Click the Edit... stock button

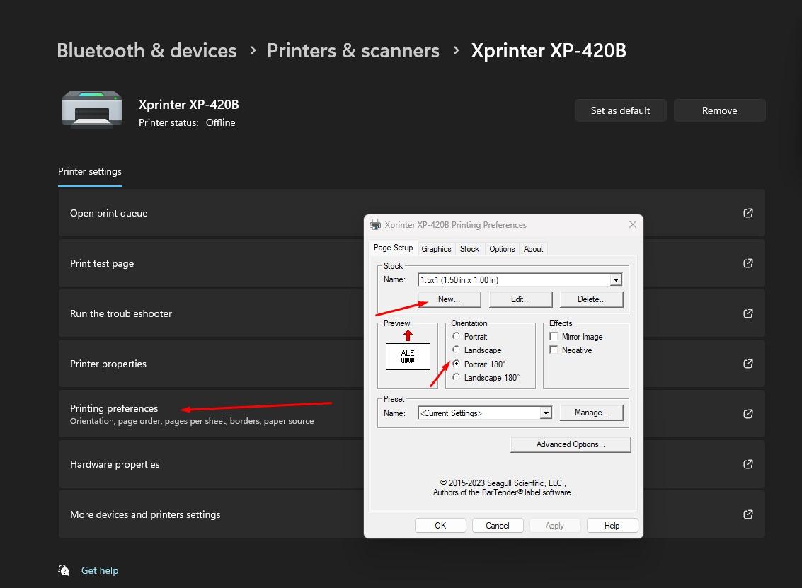[520, 299]
